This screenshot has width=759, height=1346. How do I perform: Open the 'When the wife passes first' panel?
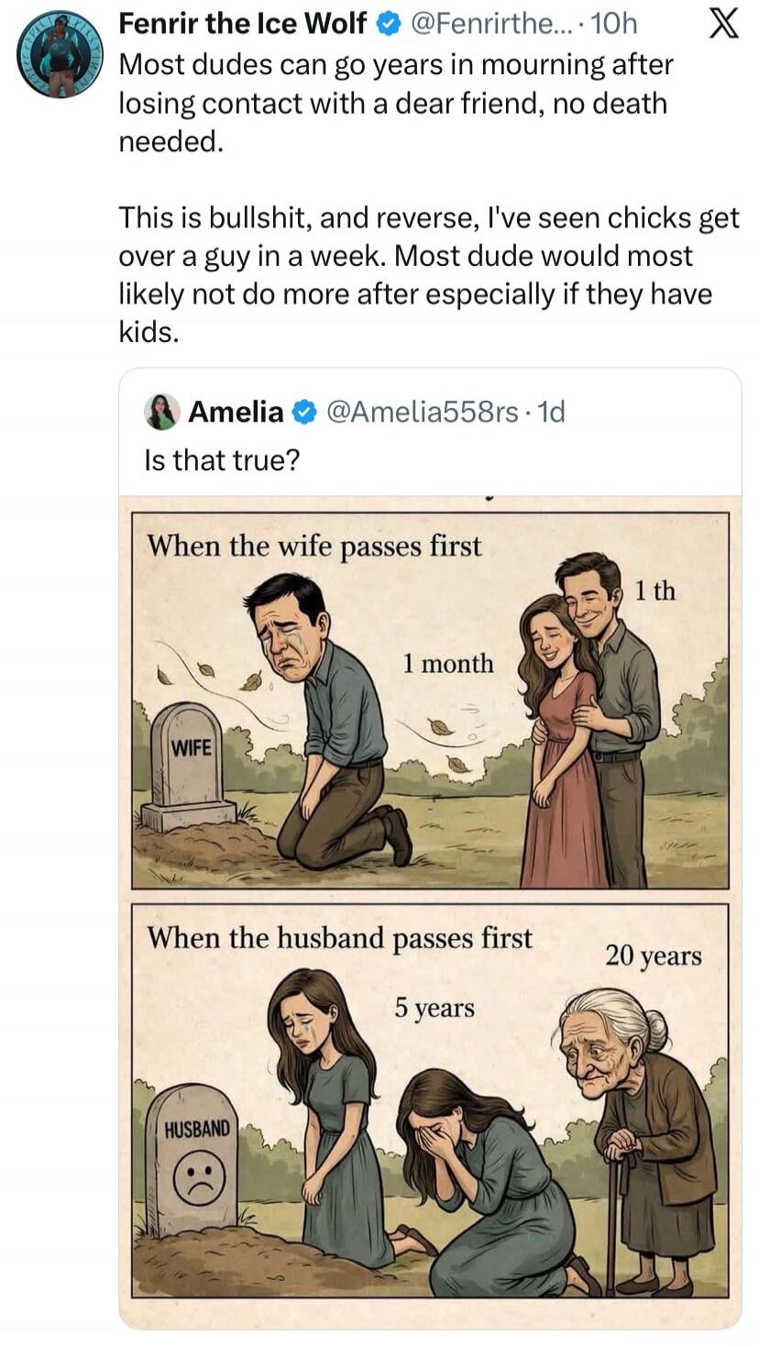(430, 701)
